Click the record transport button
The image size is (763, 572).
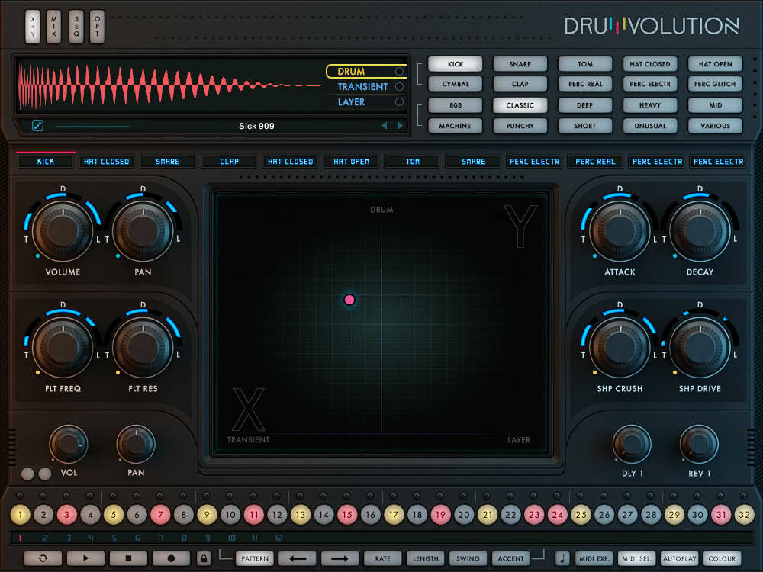point(169,558)
